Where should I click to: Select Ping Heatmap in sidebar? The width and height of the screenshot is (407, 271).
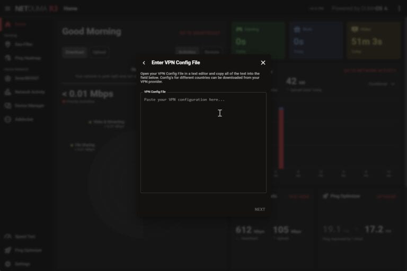tap(28, 58)
